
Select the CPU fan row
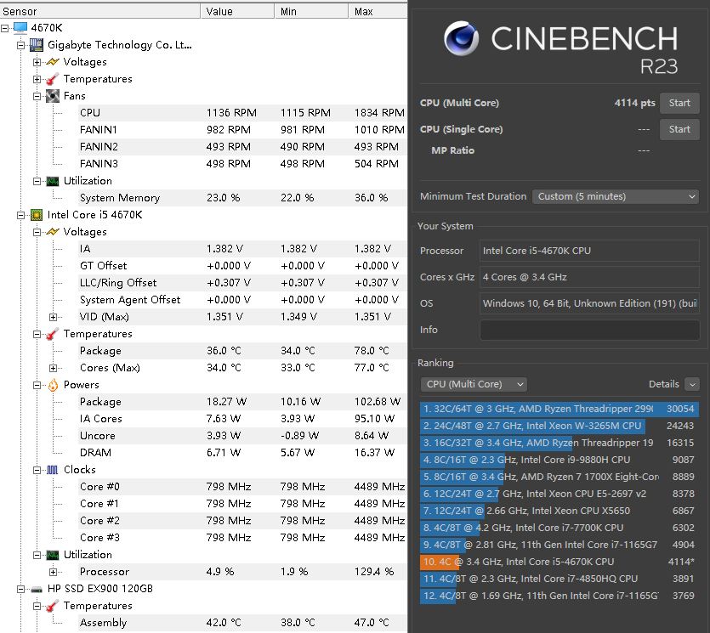pyautogui.click(x=242, y=113)
